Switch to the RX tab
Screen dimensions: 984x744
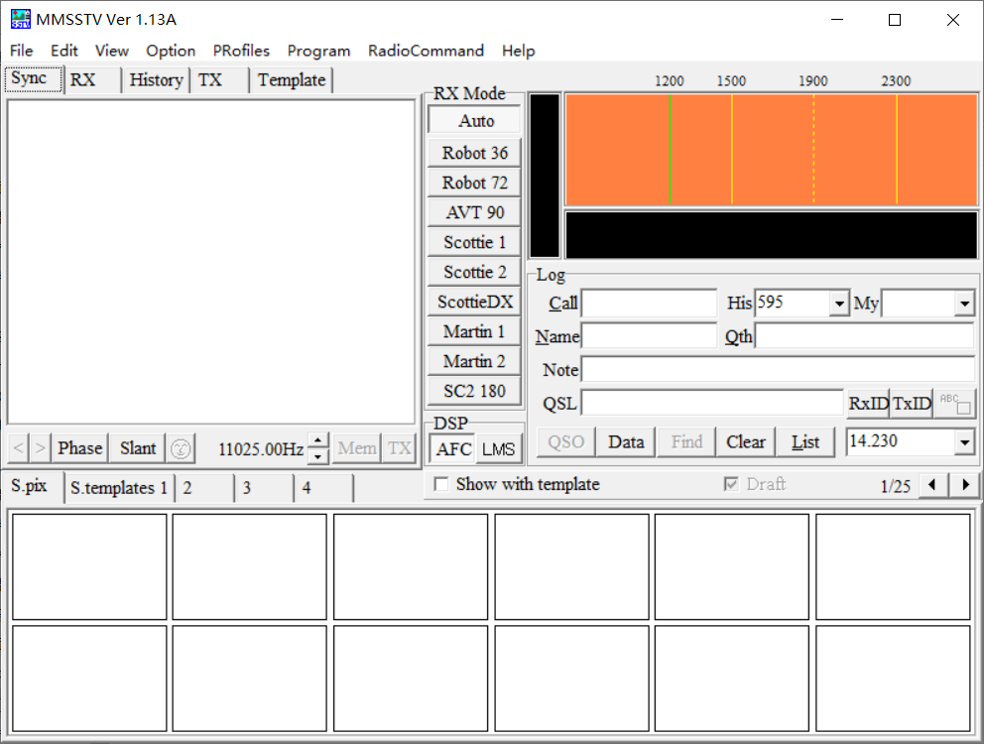(x=93, y=80)
